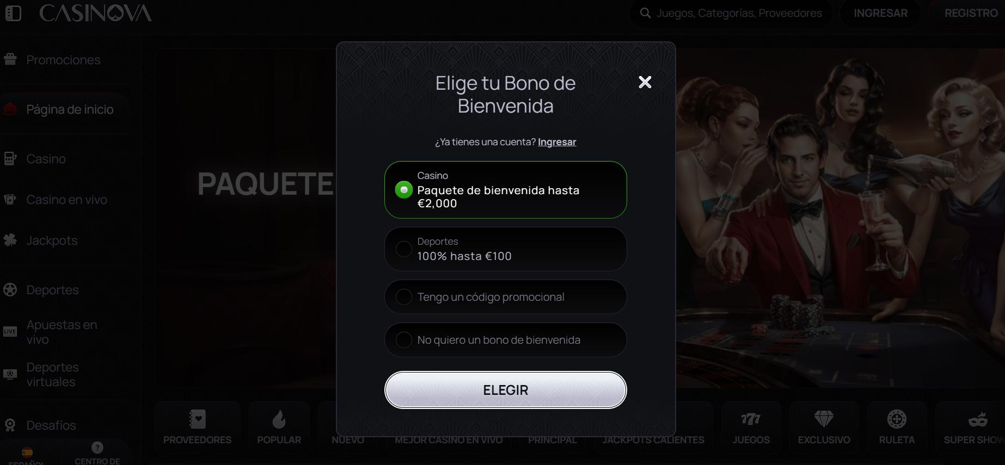Open Jackpots clover icon in sidebar
1005x465 pixels.
click(10, 240)
